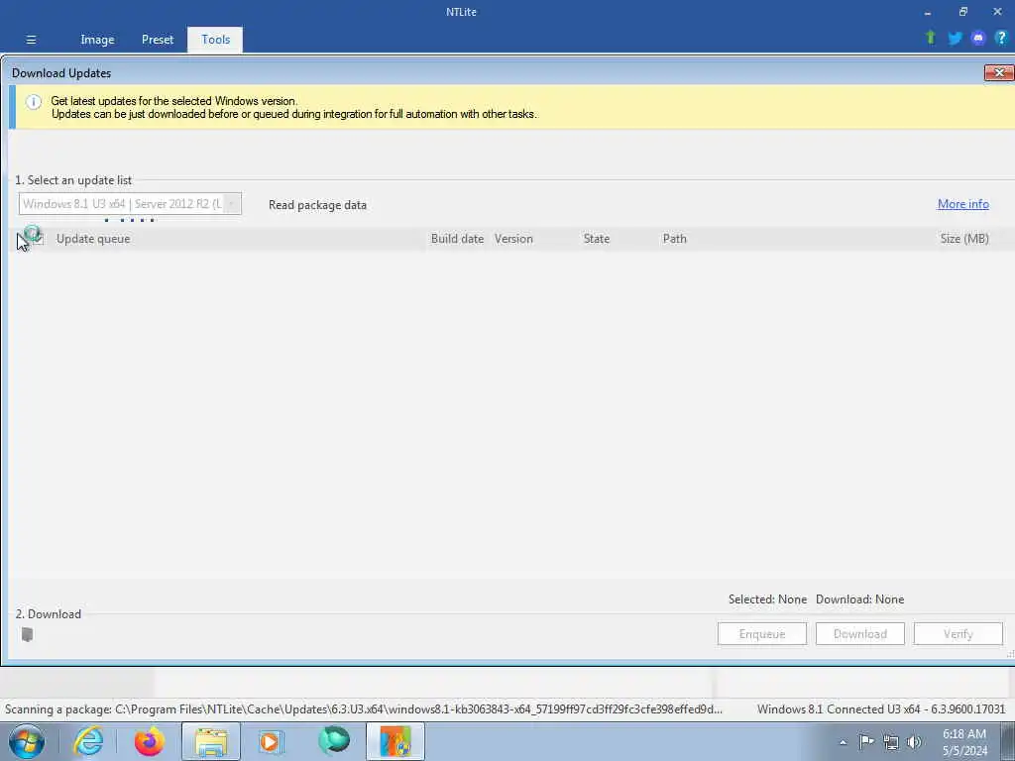Open the network tray icon

click(x=891, y=742)
